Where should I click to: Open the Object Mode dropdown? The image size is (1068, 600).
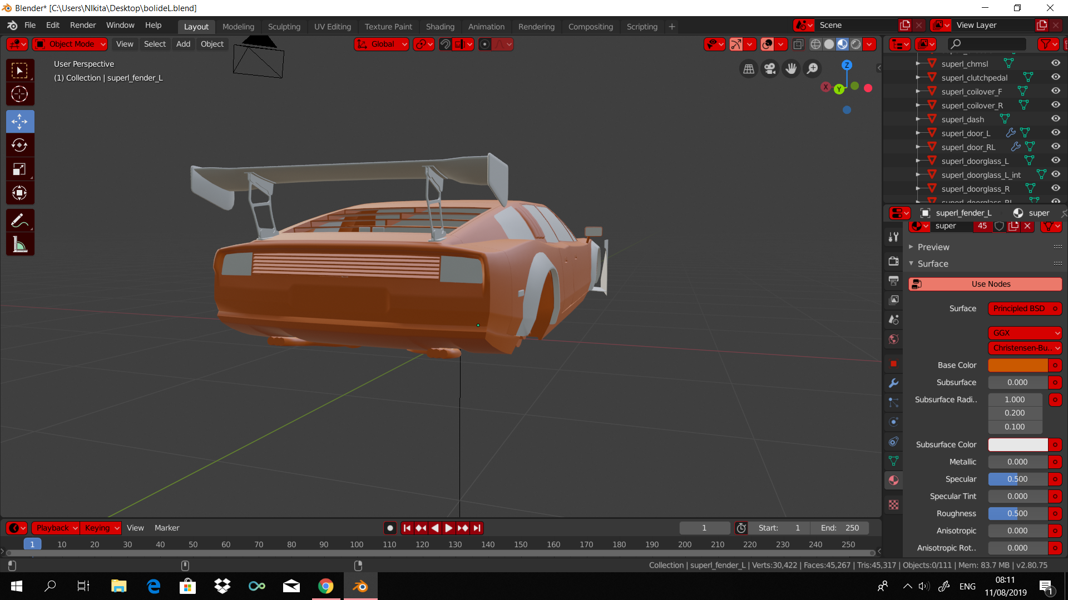tap(71, 44)
